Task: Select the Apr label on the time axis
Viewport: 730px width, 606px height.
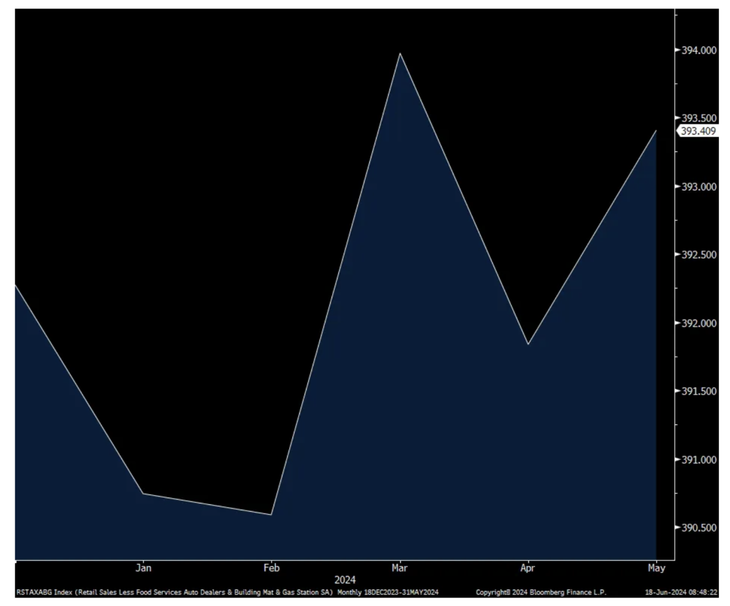Action: (527, 568)
